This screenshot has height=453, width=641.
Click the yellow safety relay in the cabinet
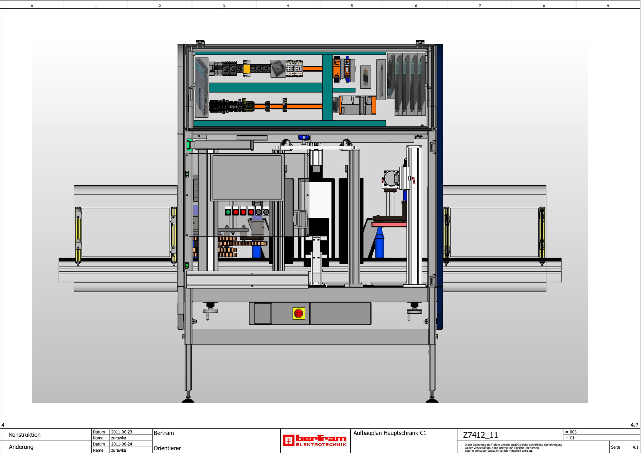(x=246, y=68)
